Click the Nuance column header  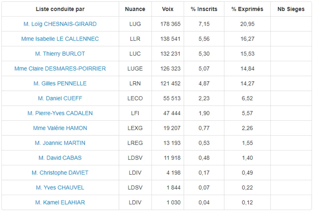click(x=135, y=9)
